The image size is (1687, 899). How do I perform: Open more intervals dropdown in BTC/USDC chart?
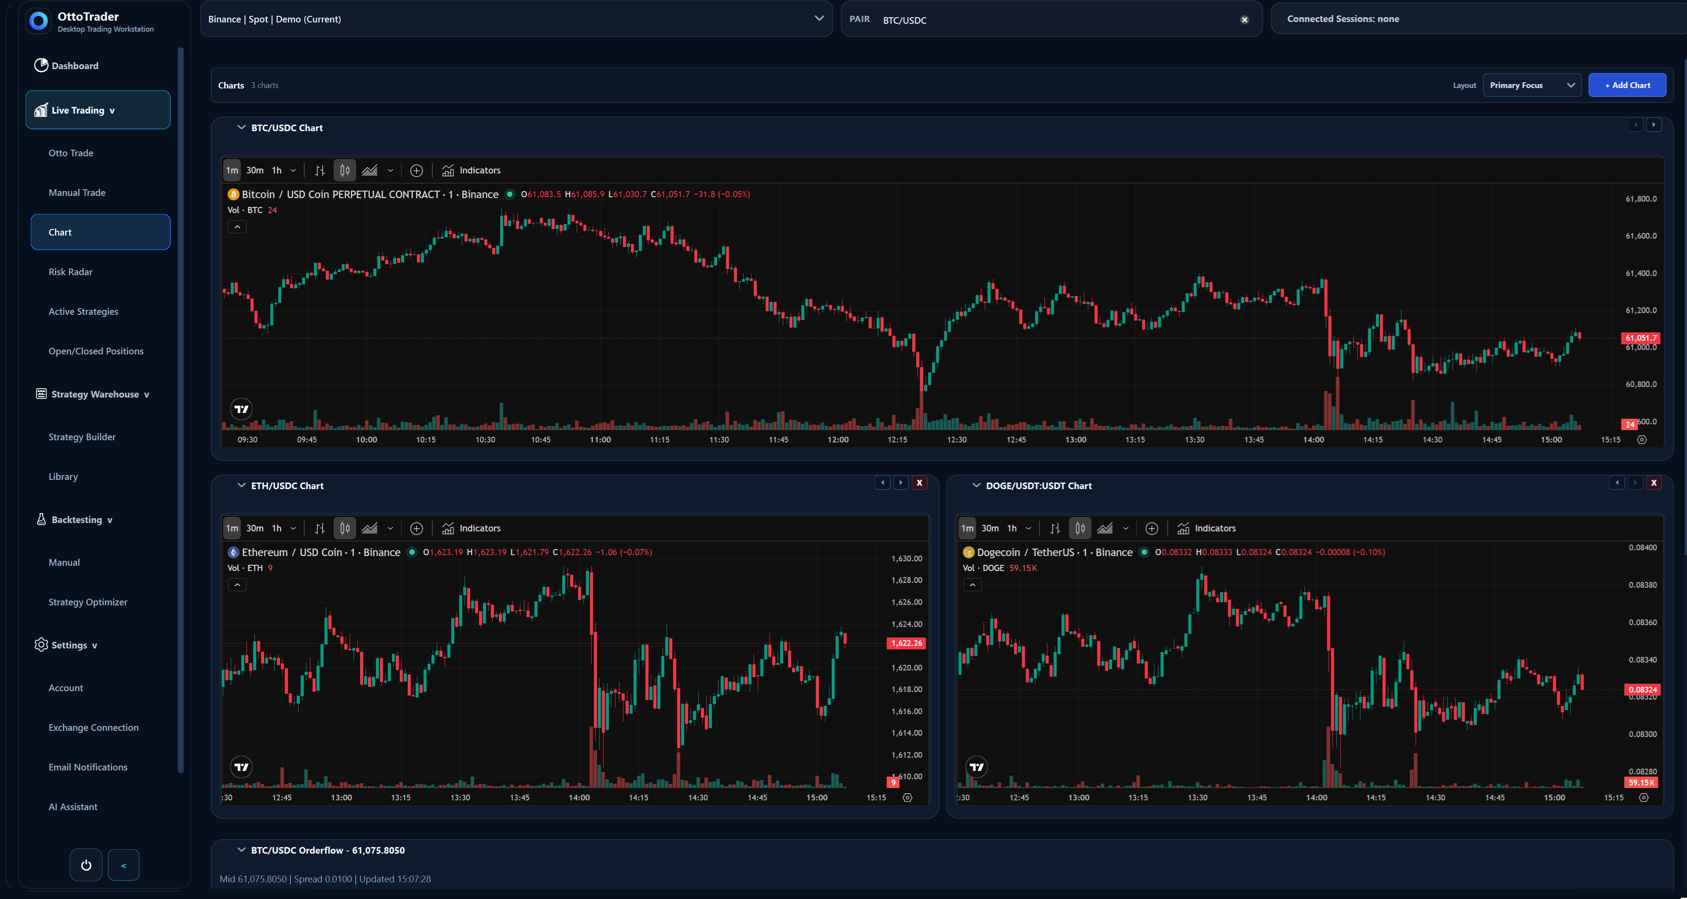click(x=293, y=170)
